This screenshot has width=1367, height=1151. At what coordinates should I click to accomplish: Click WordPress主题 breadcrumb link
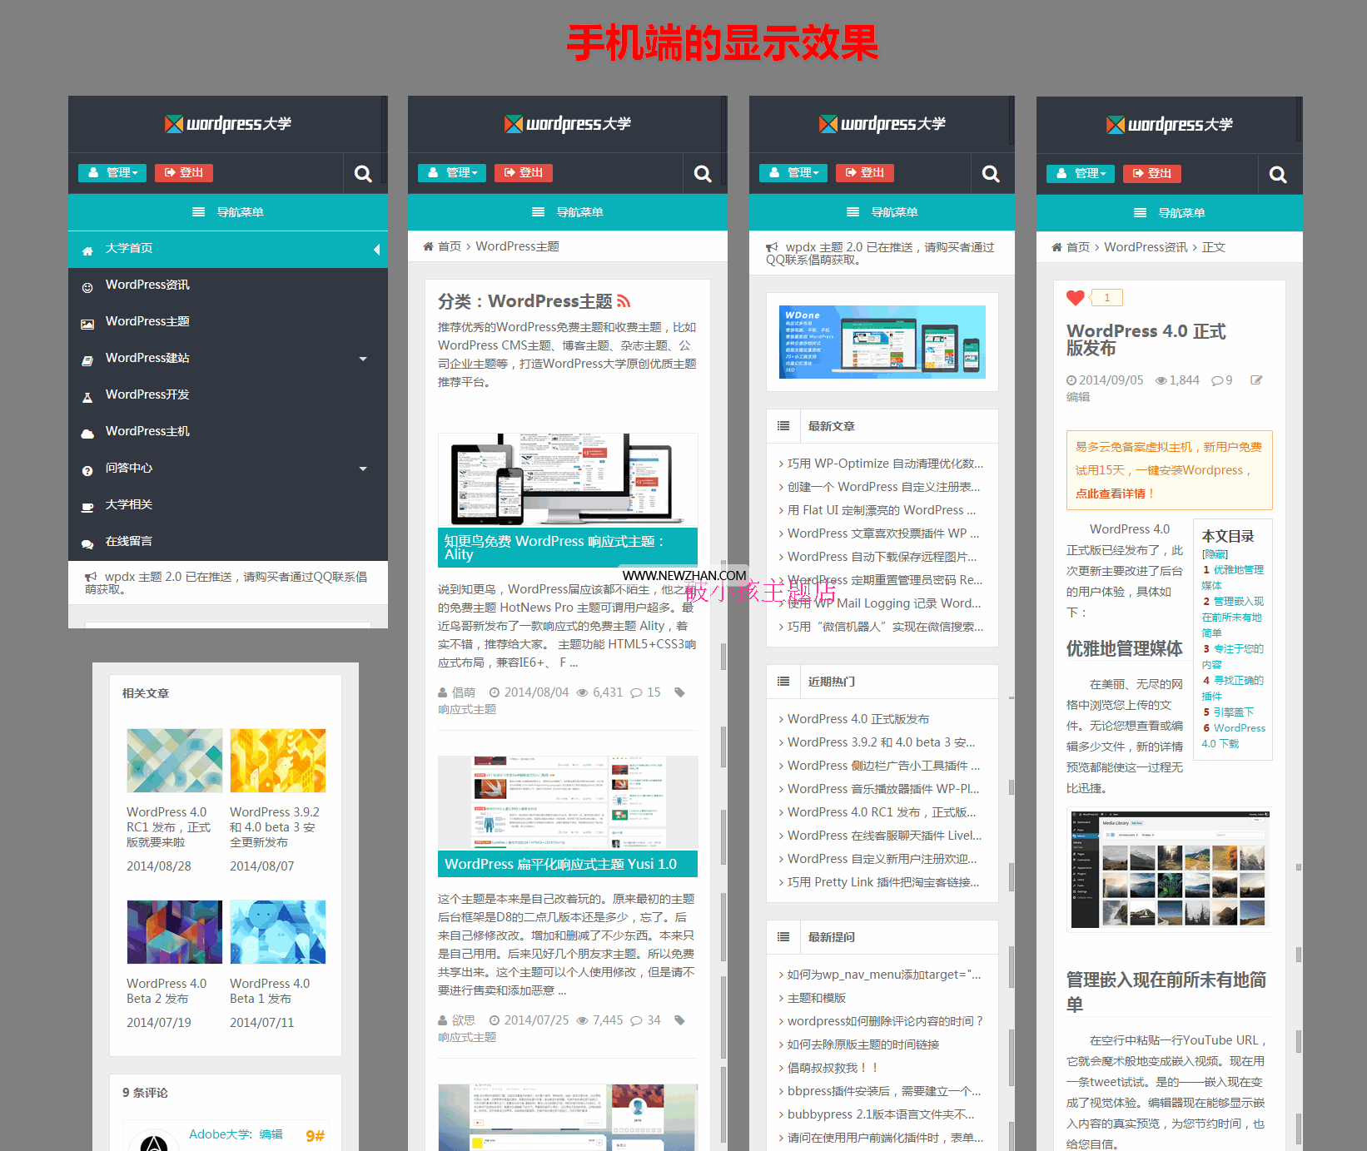517,246
